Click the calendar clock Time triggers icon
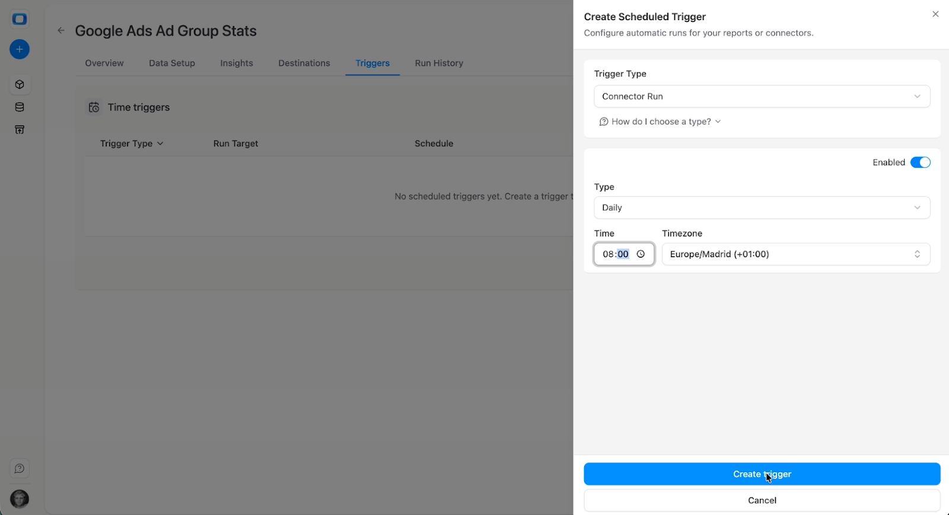Viewport: 949px width, 515px height. coord(94,107)
